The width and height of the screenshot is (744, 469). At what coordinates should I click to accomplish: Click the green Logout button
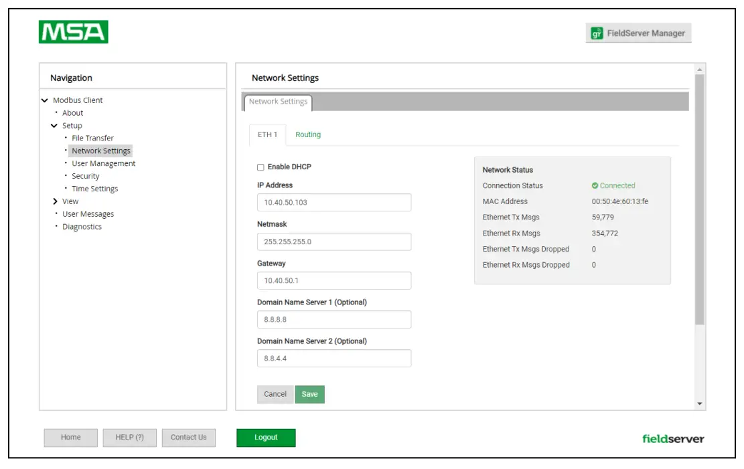coord(266,438)
